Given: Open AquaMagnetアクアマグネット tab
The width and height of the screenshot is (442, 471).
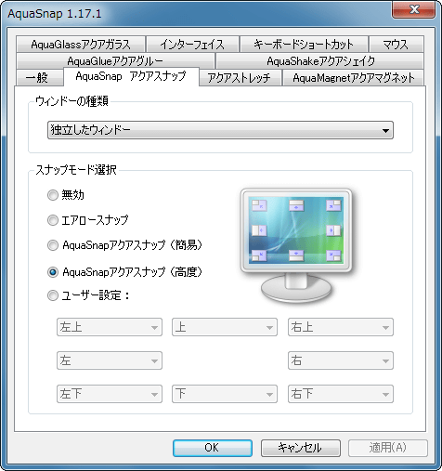Looking at the screenshot, I should click(353, 77).
